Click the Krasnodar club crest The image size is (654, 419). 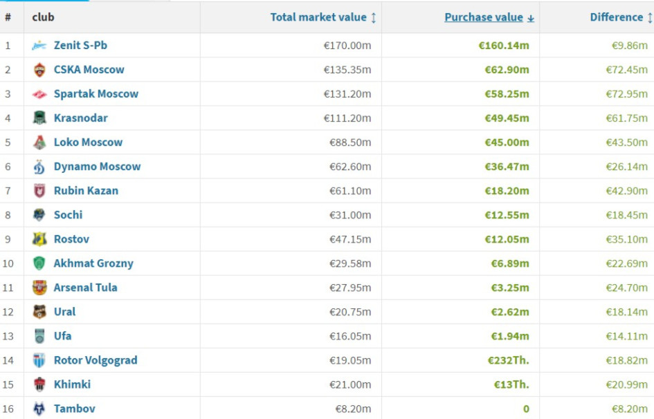point(39,118)
